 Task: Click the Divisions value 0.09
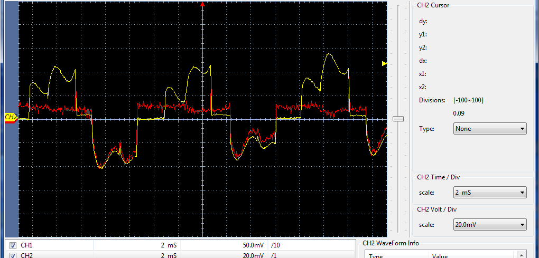[459, 113]
